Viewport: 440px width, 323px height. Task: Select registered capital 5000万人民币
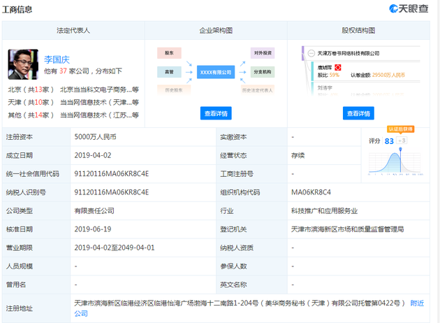pos(96,137)
